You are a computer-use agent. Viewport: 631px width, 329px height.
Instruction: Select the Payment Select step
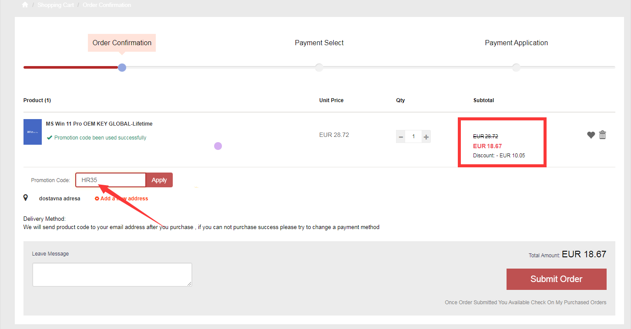(x=319, y=43)
